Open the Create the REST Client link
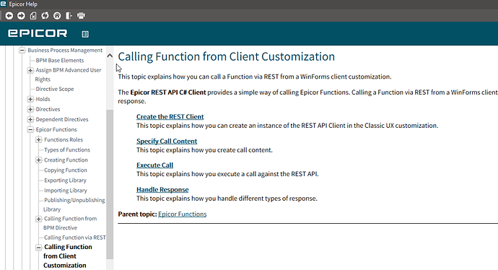The height and width of the screenshot is (270, 498). 170,116
